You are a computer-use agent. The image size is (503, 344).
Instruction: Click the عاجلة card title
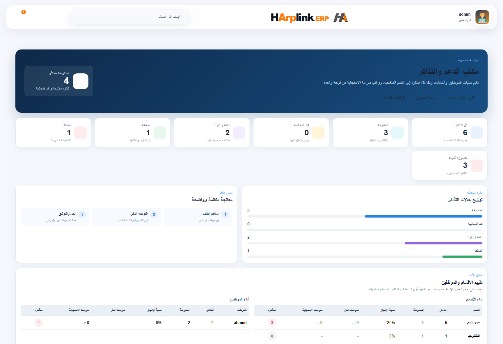67,125
